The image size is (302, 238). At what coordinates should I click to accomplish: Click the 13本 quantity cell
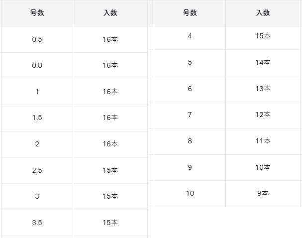(263, 89)
